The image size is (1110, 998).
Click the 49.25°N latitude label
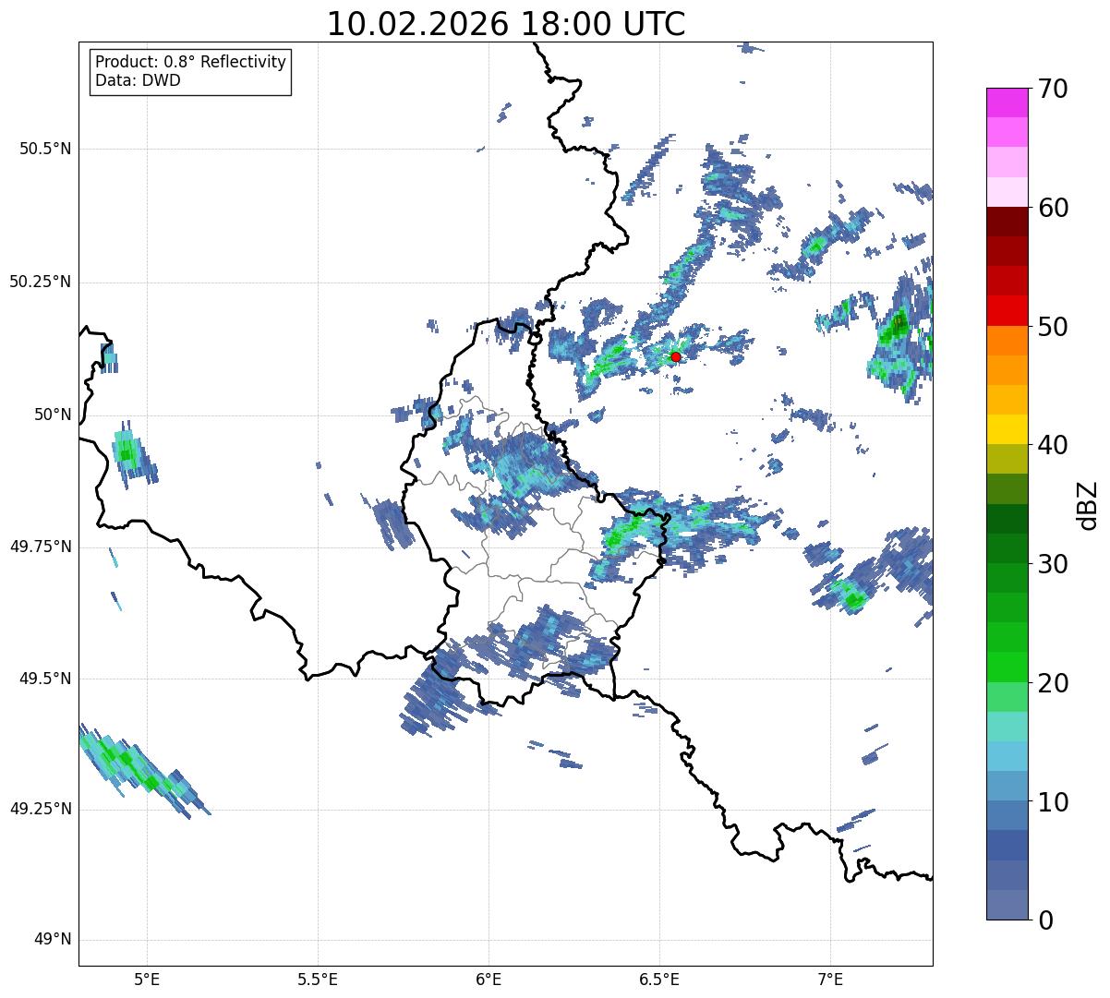click(40, 810)
